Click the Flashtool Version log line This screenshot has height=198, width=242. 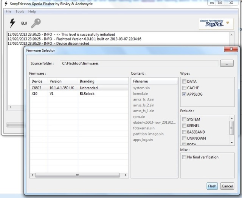click(74, 39)
